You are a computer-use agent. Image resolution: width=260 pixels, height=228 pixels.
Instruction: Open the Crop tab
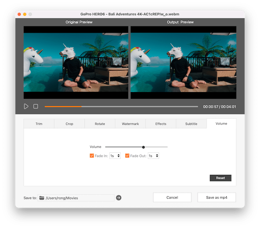pos(69,124)
